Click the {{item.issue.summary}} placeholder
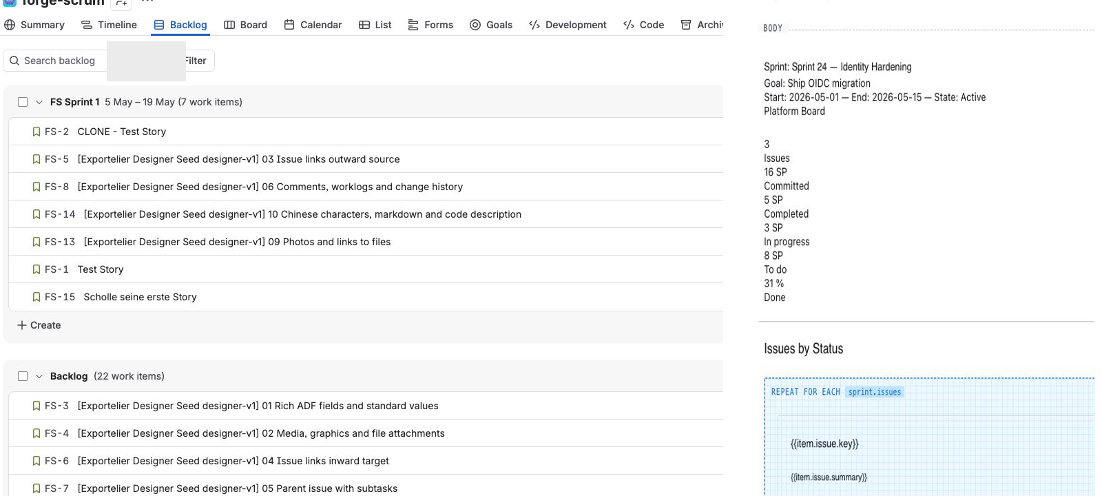This screenshot has width=1102, height=496. click(829, 477)
